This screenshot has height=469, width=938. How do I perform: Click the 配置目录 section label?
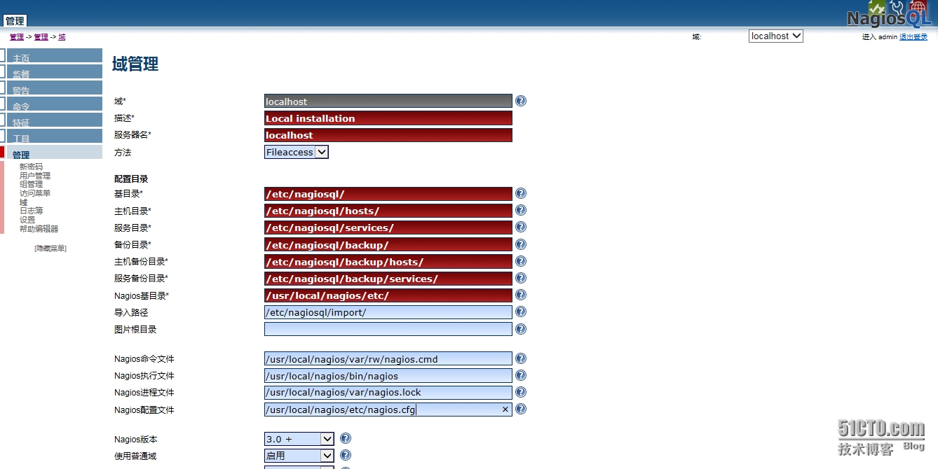[131, 179]
